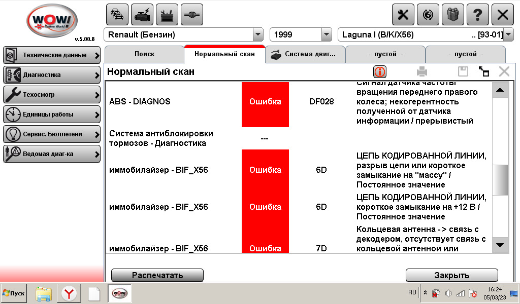Switch to the Поиск tab
Viewport: 520px width, 304px height.
(145, 54)
